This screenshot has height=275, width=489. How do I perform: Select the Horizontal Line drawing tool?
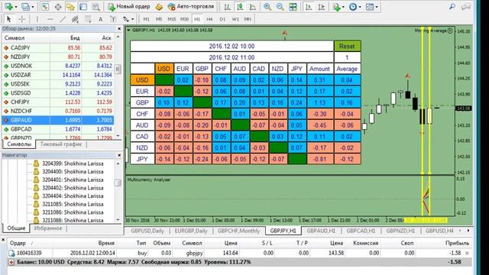pyautogui.click(x=50, y=19)
